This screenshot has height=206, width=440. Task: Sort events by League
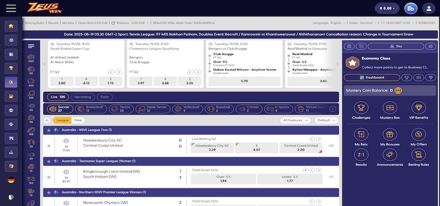click(62, 120)
